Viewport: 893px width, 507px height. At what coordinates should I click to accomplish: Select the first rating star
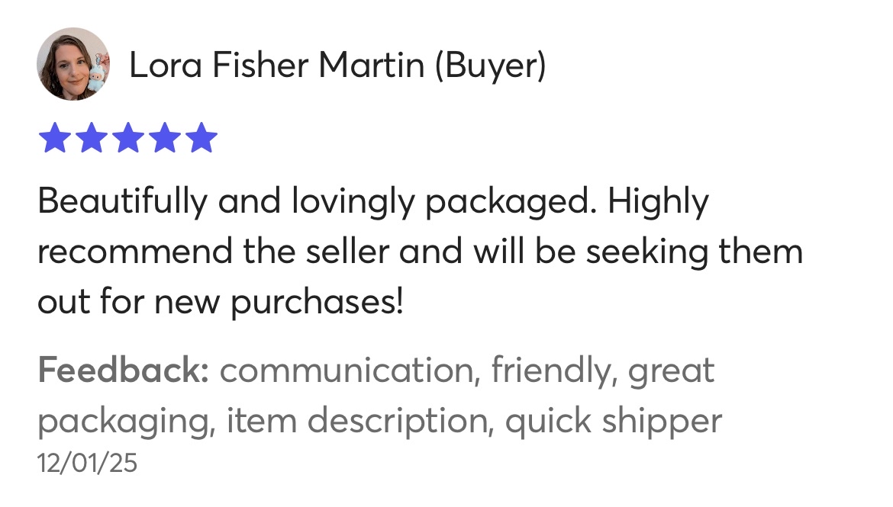[53, 140]
